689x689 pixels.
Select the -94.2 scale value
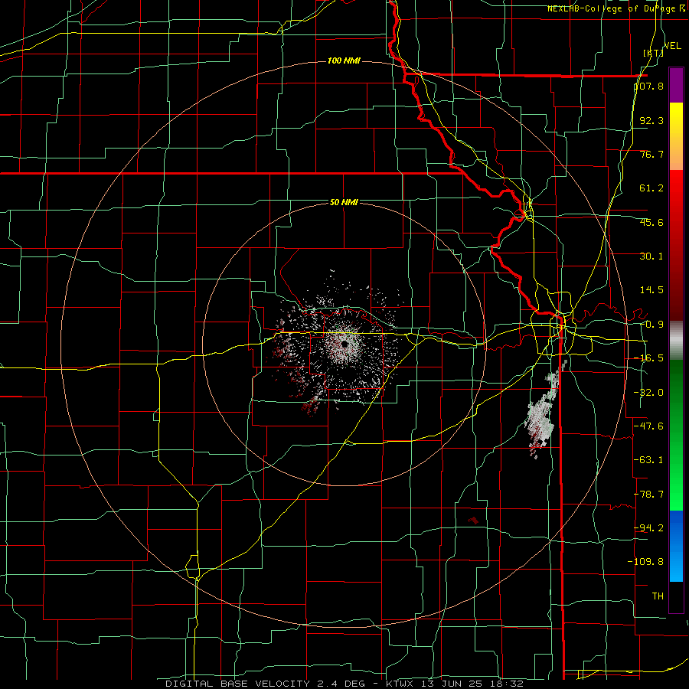[x=648, y=527]
